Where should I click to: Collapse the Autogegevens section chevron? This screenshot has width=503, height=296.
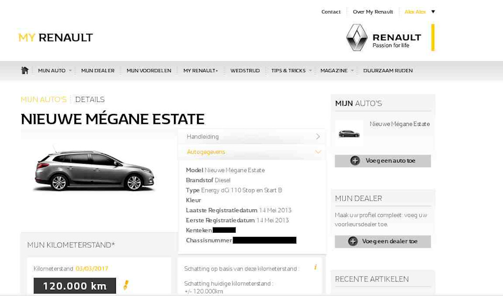point(318,152)
